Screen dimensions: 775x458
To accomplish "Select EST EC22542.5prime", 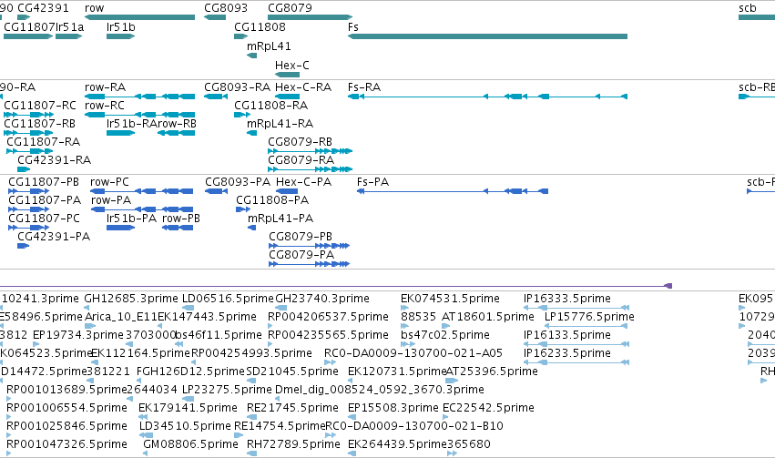I will coord(488,408).
